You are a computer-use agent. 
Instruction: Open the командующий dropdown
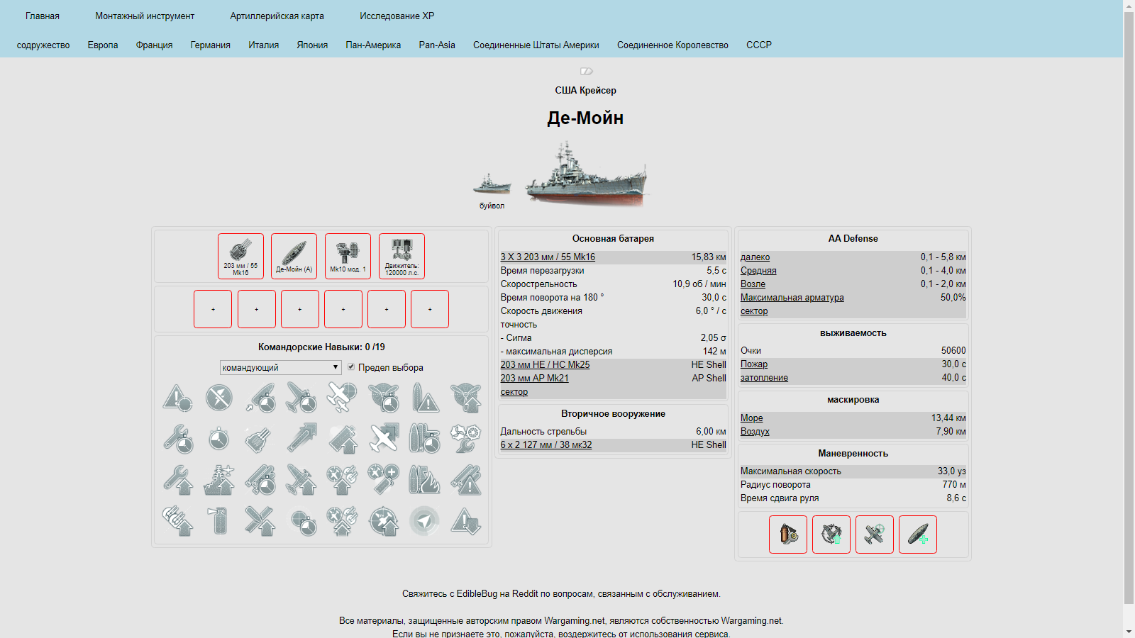[x=280, y=367]
